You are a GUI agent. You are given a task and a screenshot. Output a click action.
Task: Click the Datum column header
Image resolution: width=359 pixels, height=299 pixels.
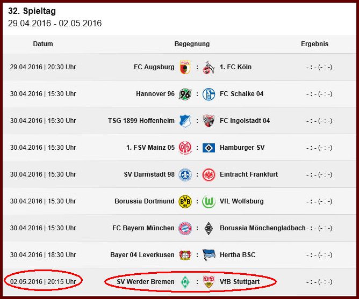point(43,44)
